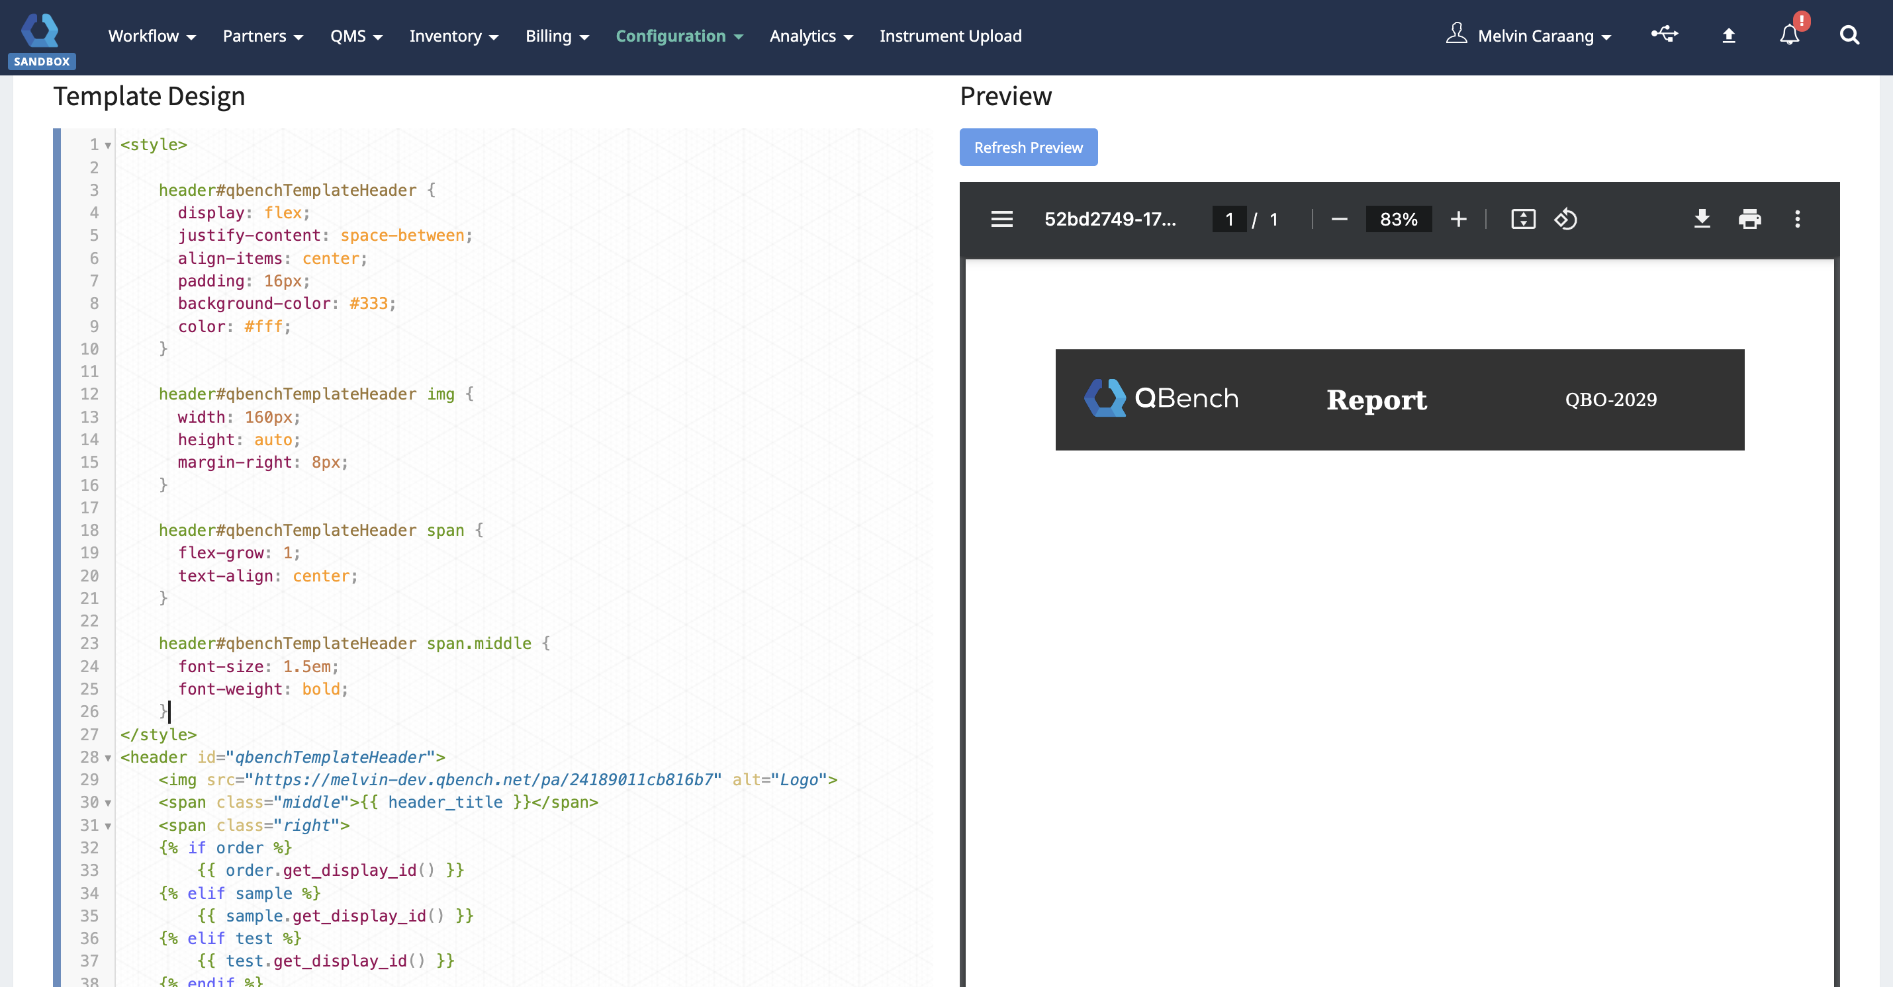This screenshot has width=1893, height=987.
Task: Click the fit to page icon
Action: (1522, 219)
